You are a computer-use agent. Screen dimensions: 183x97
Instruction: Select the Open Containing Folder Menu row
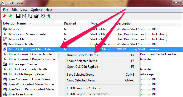point(29,79)
